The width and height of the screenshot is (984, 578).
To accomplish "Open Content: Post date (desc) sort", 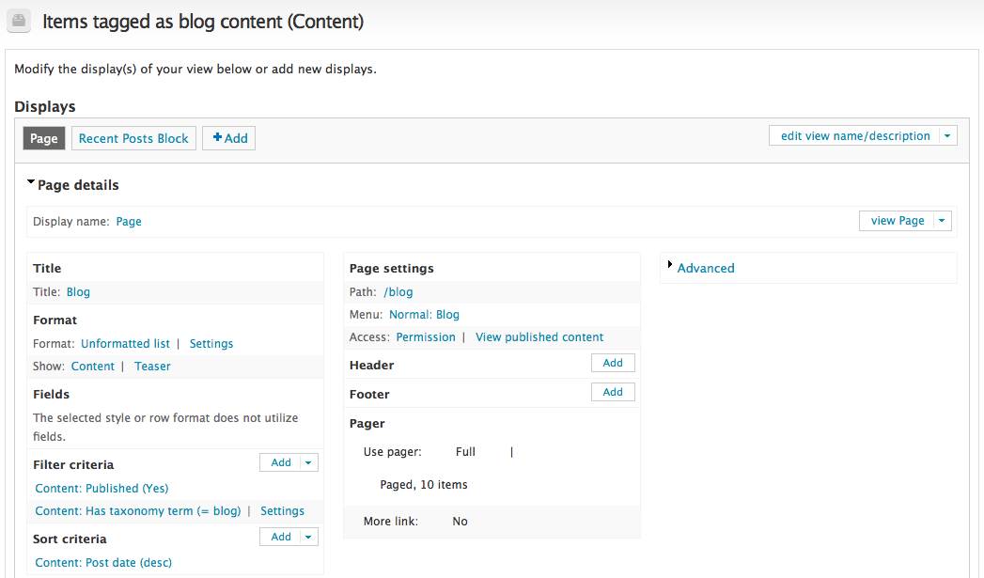I will pyautogui.click(x=103, y=563).
